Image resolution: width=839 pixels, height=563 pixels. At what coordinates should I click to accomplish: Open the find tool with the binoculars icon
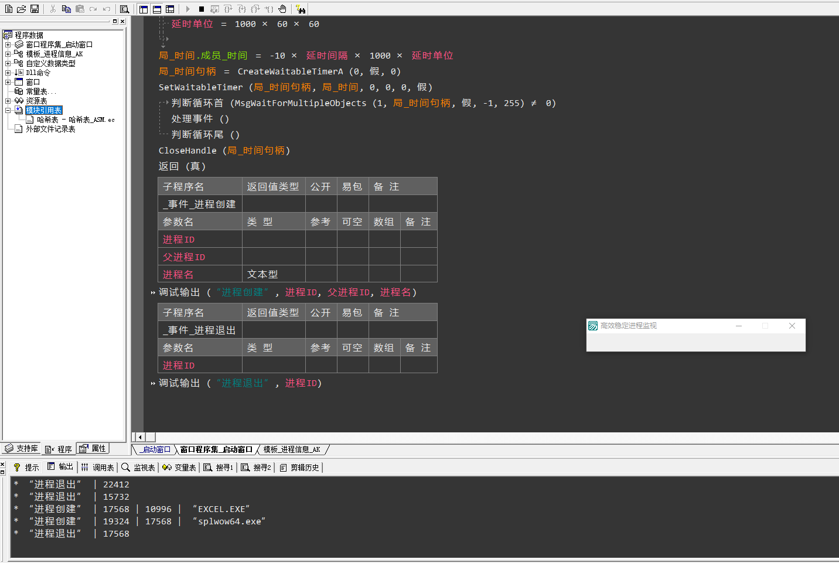[x=301, y=9]
